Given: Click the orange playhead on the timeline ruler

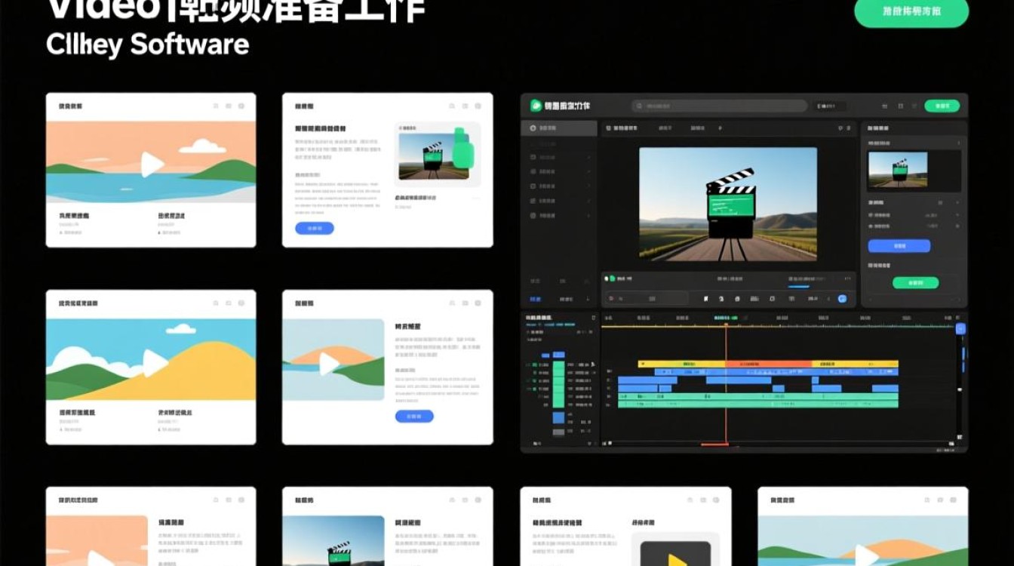Looking at the screenshot, I should [726, 326].
